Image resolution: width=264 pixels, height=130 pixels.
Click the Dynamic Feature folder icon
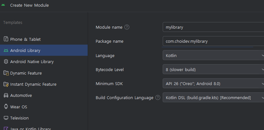pos(6,73)
